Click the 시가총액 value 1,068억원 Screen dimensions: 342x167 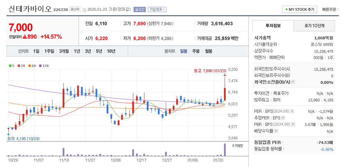(323, 38)
